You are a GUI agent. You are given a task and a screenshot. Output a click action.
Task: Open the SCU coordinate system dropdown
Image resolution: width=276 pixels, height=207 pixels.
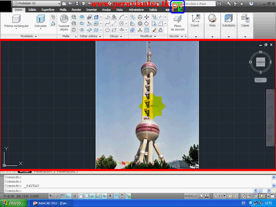(x=261, y=80)
